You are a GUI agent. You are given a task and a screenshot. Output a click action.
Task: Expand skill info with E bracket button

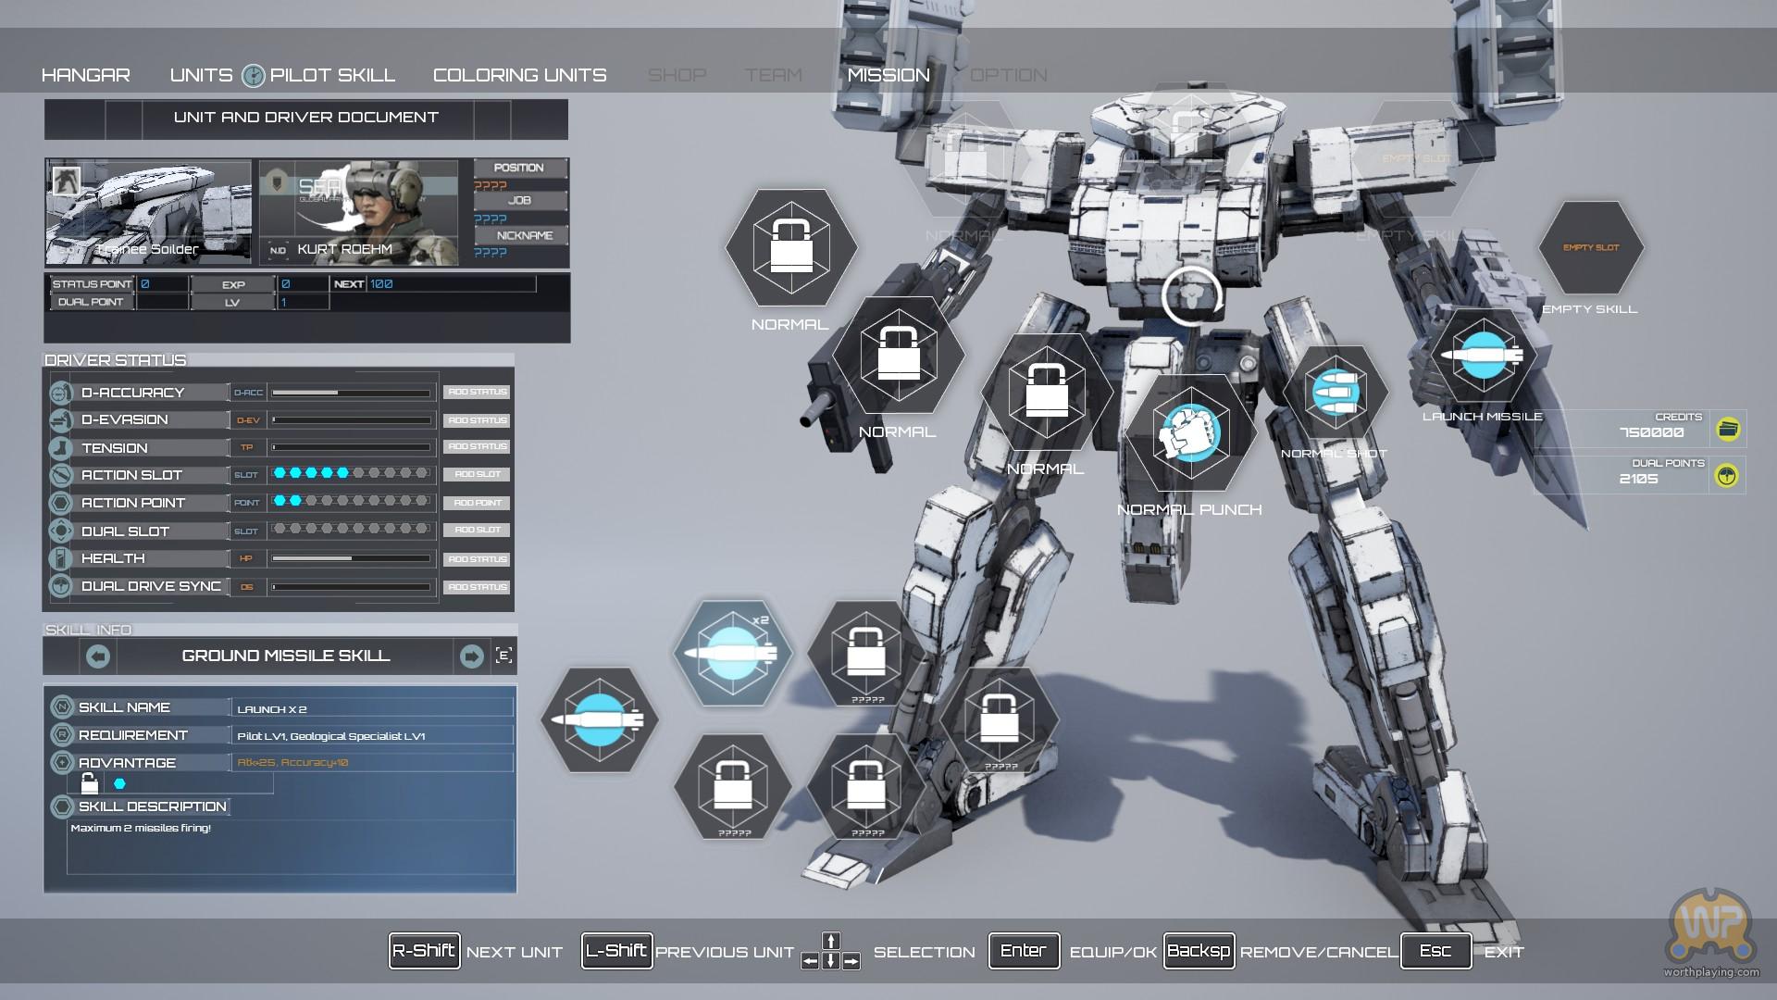coord(503,656)
